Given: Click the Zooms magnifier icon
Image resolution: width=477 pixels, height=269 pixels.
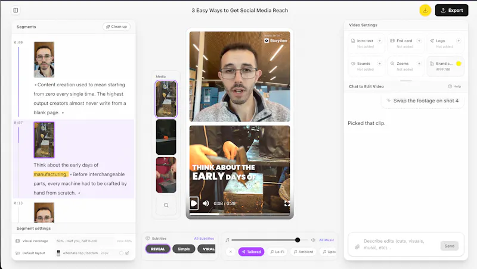Looking at the screenshot, I should (x=392, y=64).
